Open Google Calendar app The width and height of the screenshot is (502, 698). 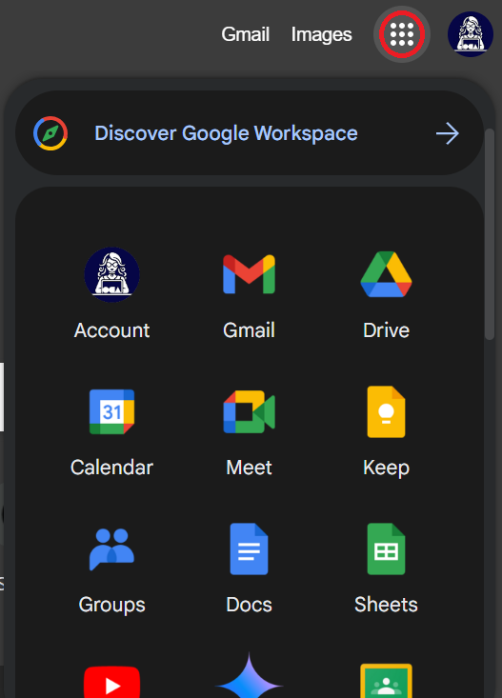[111, 431]
